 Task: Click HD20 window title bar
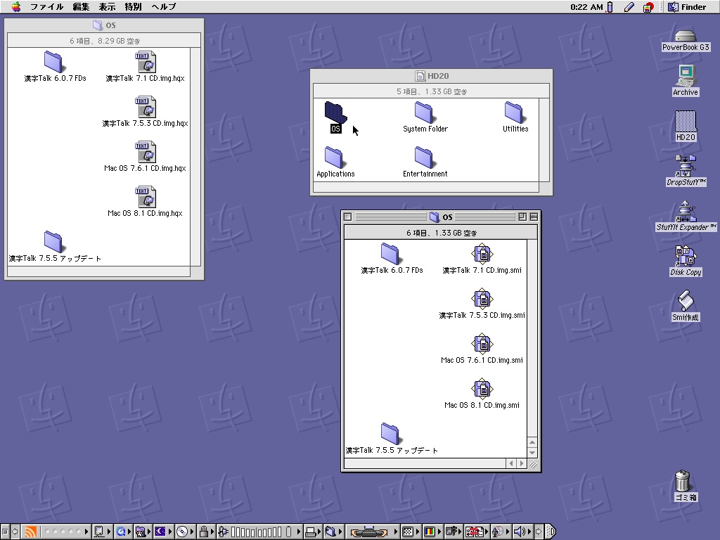click(432, 76)
